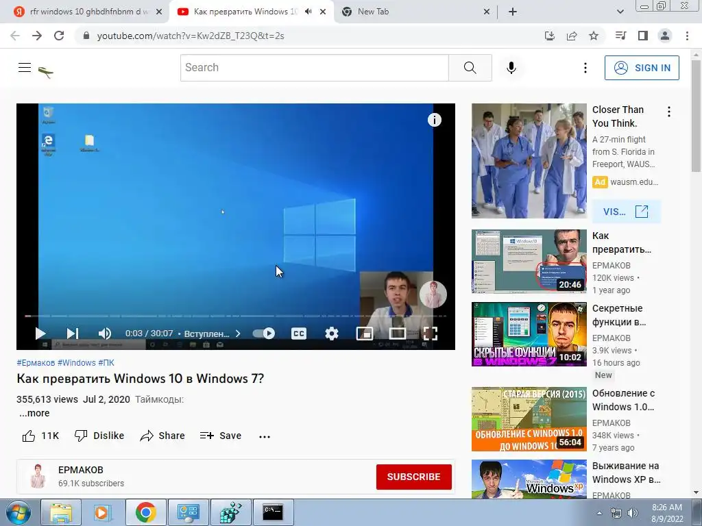The width and height of the screenshot is (702, 526).
Task: Open the YouTube guide hamburger menu
Action: click(25, 68)
